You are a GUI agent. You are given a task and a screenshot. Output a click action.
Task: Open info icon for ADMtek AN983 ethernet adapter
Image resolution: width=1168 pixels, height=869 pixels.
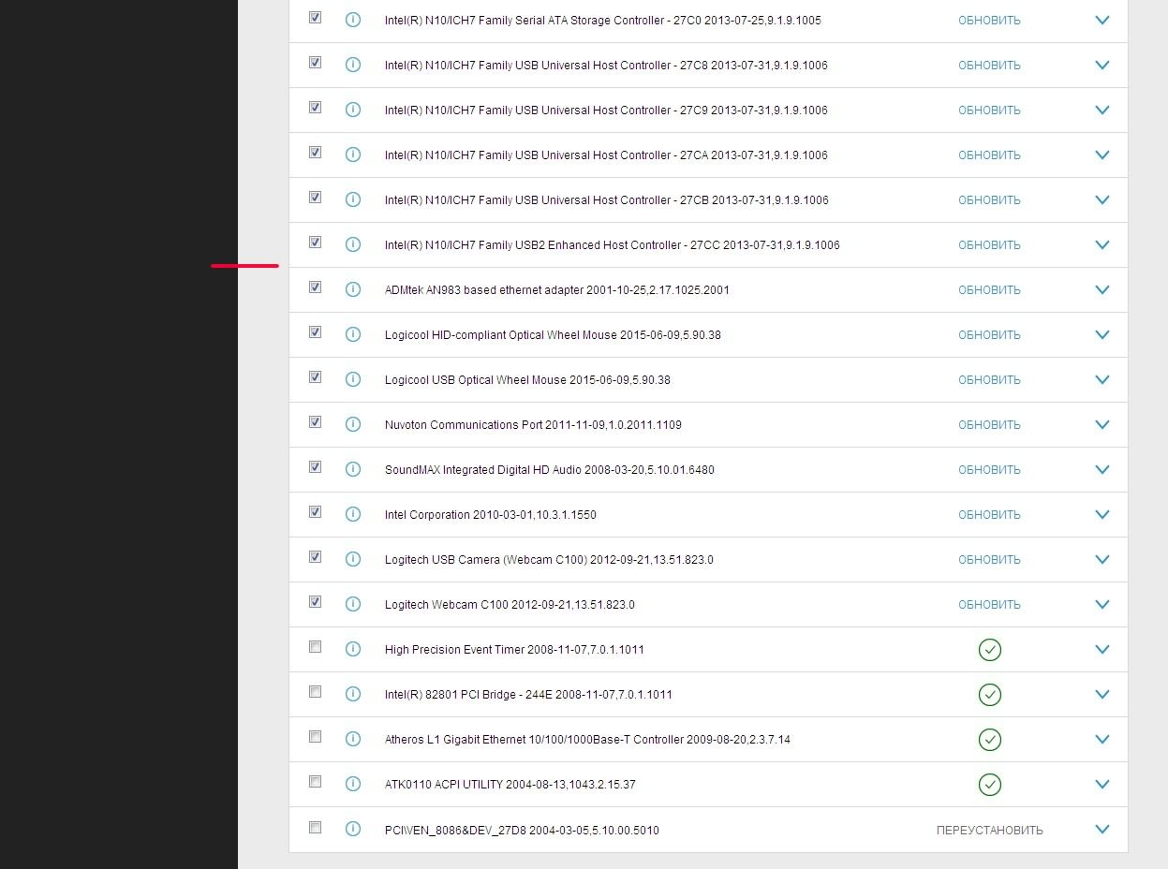pos(353,289)
